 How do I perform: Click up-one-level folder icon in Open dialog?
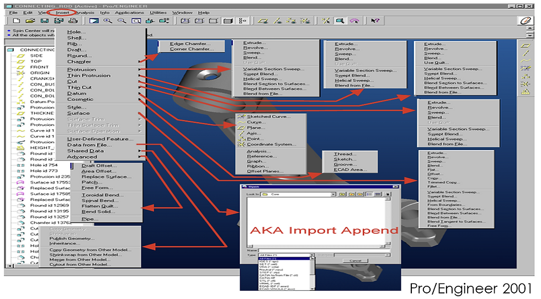342,194
